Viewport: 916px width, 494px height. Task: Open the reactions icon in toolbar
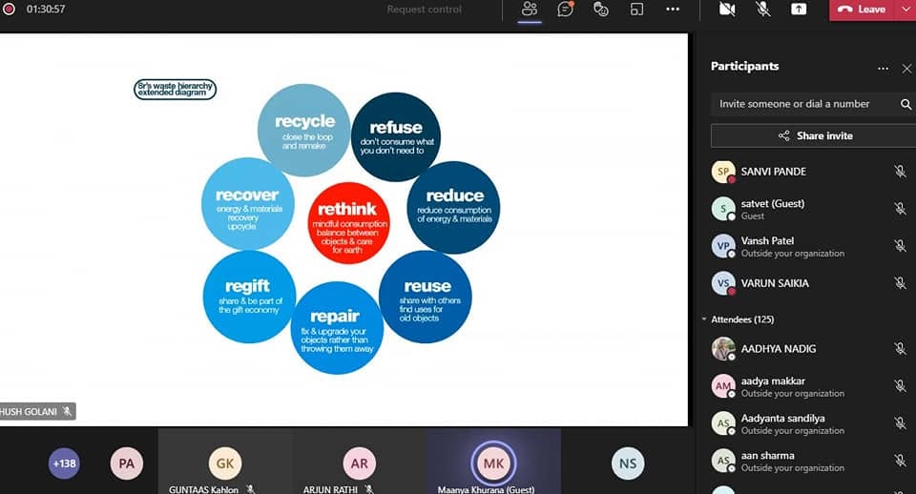[x=600, y=10]
